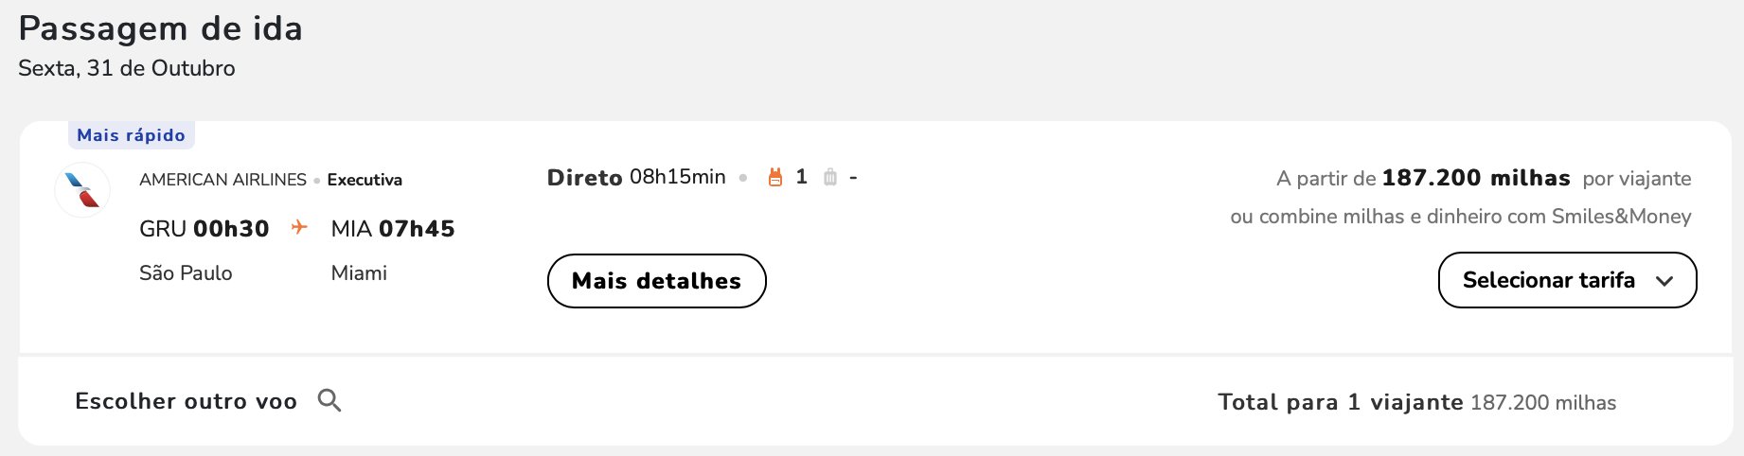
Task: Click the Mais rápido badge
Action: 132,135
